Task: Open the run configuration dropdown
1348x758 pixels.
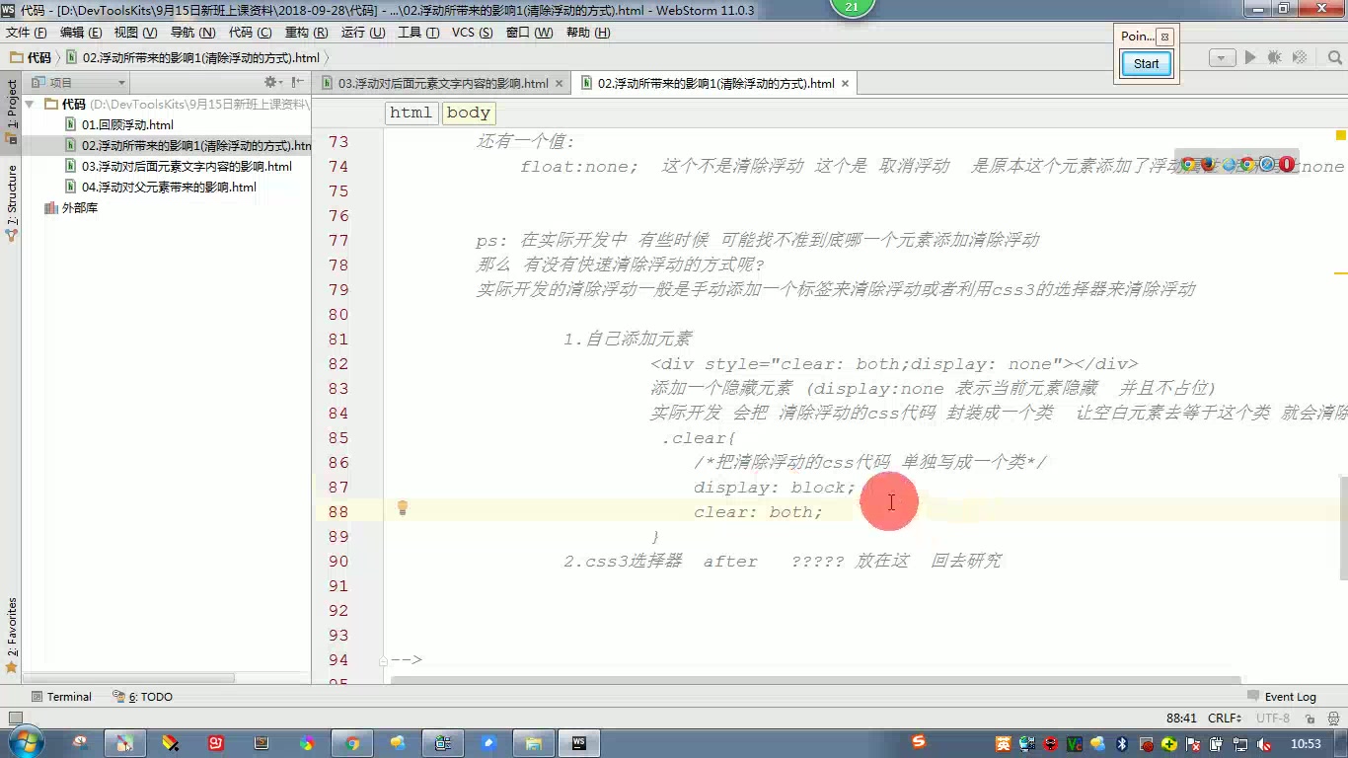Action: 1222,56
